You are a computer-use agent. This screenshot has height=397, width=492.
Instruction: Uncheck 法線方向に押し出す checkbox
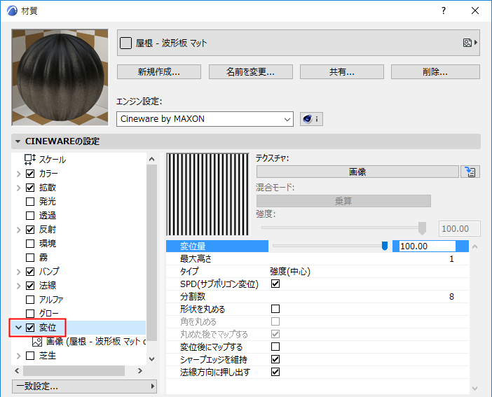tap(275, 372)
